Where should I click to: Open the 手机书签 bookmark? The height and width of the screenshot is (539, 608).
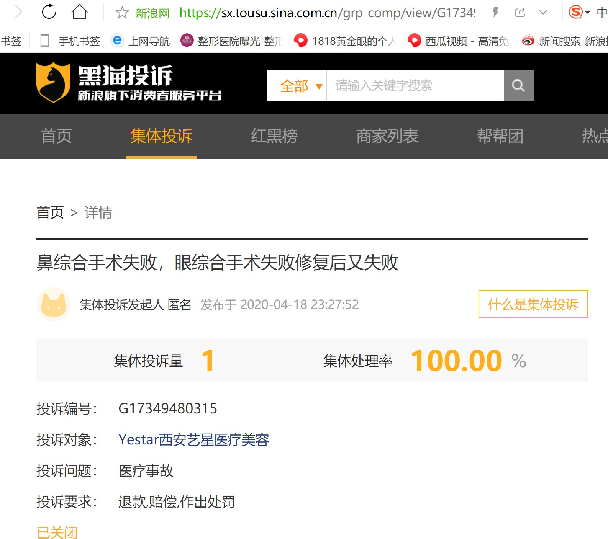coord(79,41)
